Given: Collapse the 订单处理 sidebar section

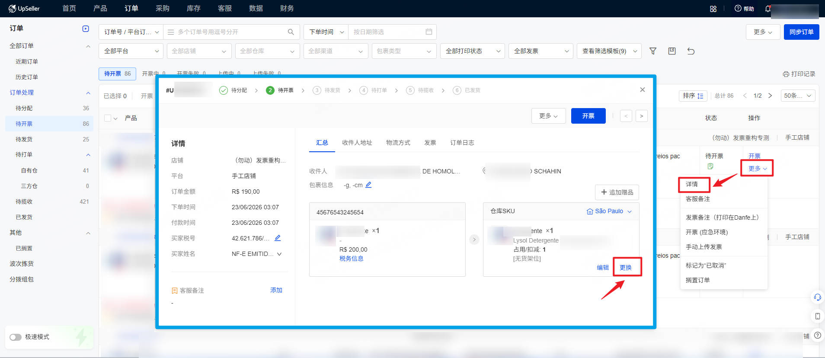Looking at the screenshot, I should 88,93.
